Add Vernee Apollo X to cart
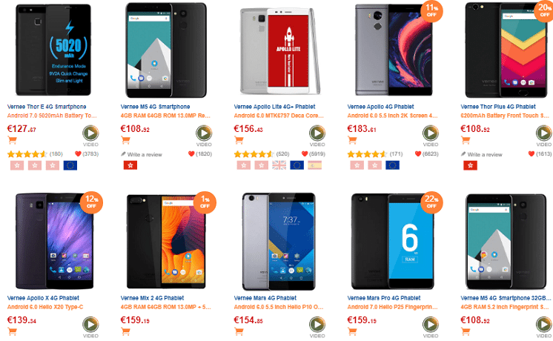This screenshot has height=341, width=553. (x=13, y=331)
